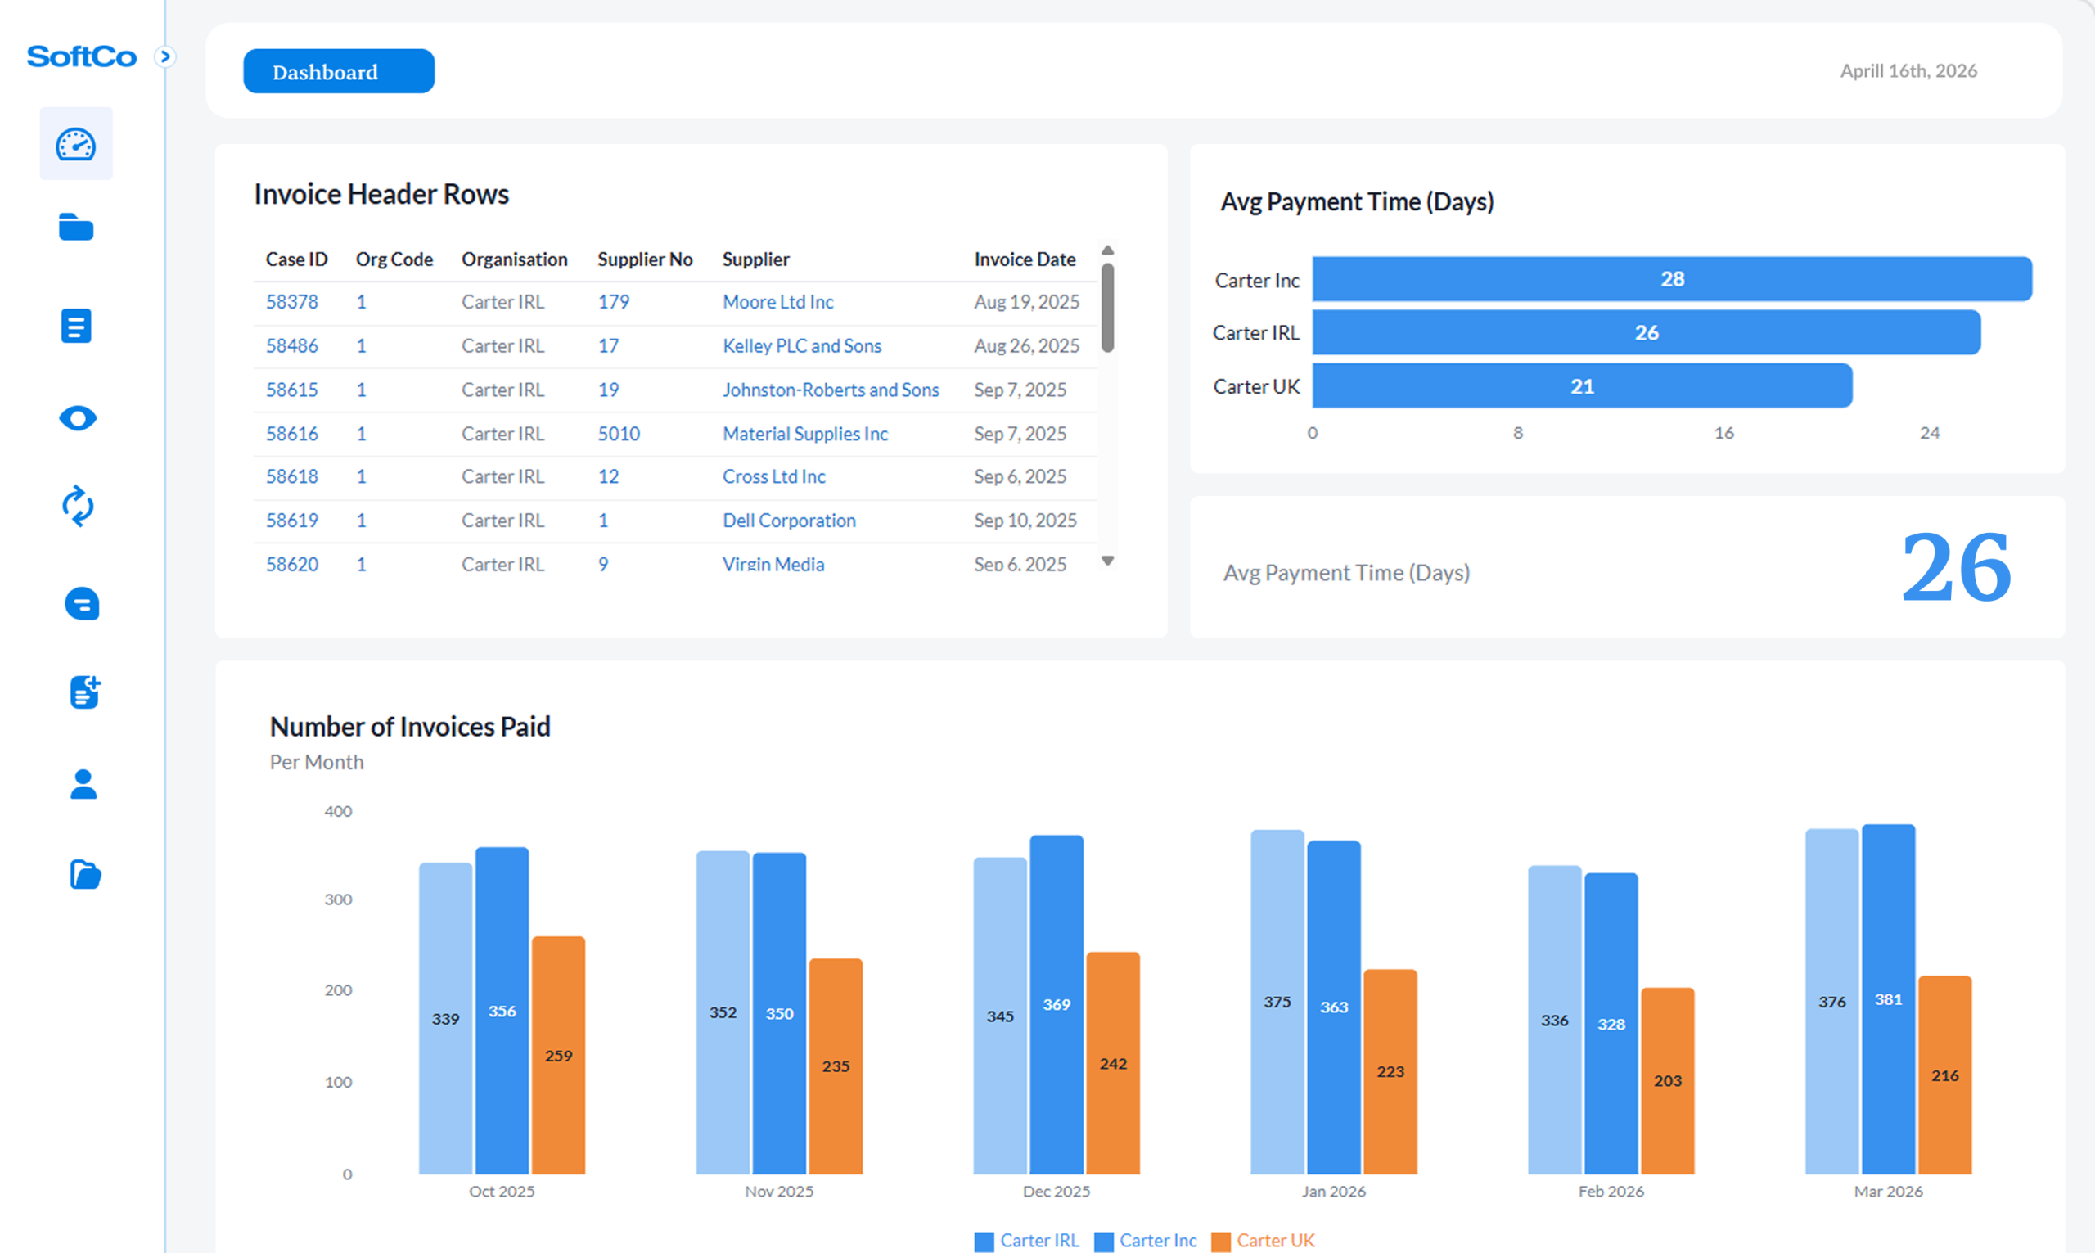Image resolution: width=2095 pixels, height=1253 pixels.
Task: Click the eye sidebar icon
Action: (x=78, y=418)
